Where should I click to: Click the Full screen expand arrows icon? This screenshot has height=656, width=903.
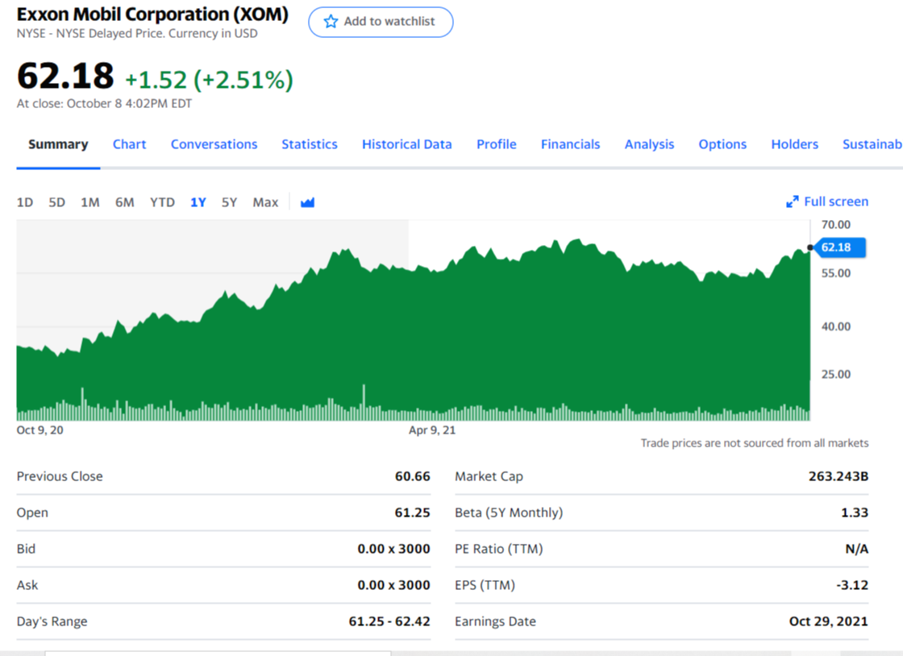pyautogui.click(x=793, y=202)
